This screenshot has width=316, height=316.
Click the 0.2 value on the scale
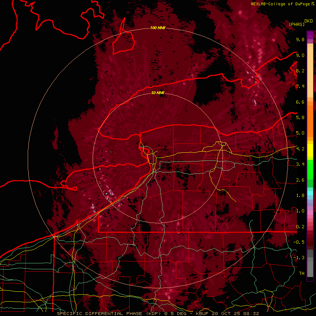pos(300,227)
